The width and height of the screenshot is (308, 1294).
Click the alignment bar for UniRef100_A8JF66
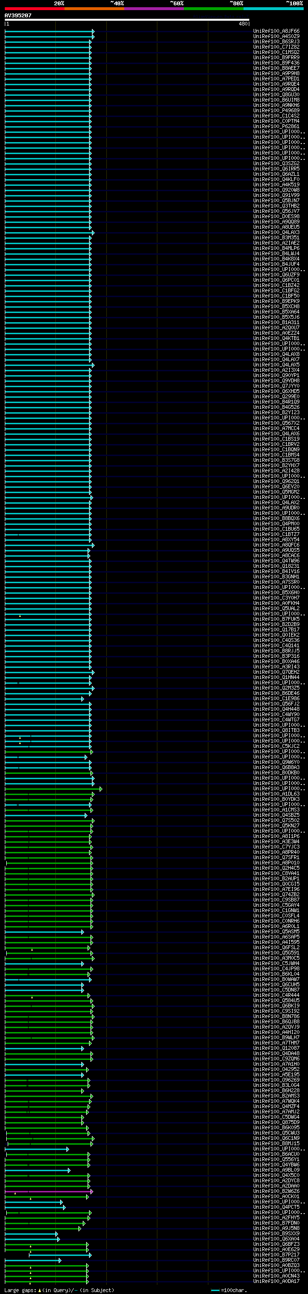point(50,31)
